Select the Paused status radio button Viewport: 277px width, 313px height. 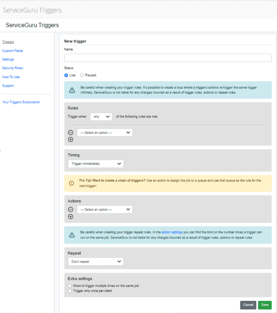(82, 75)
